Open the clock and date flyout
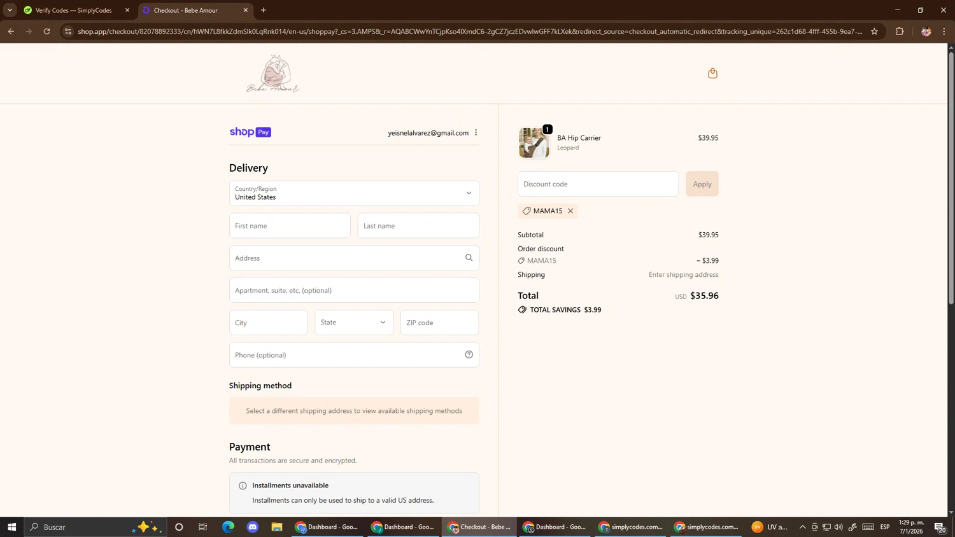955x537 pixels. pyautogui.click(x=911, y=527)
